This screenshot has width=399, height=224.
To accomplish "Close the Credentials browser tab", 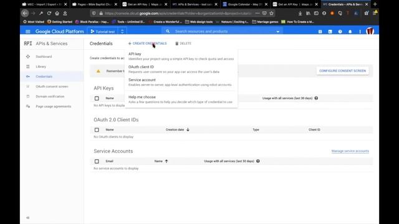I will click(x=367, y=4).
